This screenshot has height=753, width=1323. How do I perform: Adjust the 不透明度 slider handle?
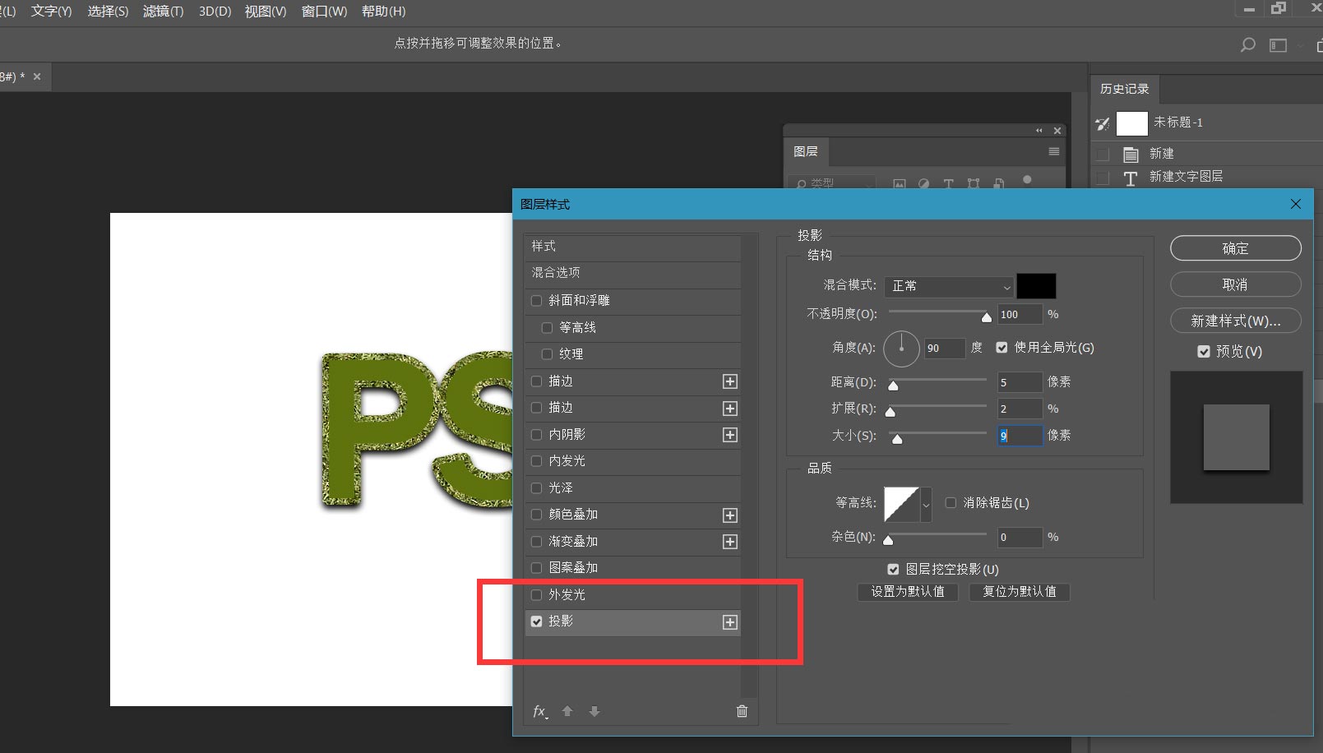(x=987, y=317)
